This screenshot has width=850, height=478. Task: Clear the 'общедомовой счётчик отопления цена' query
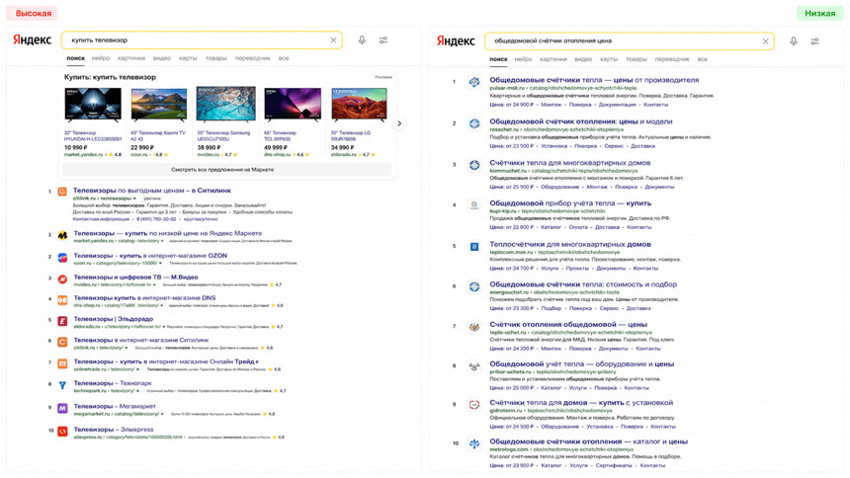765,41
